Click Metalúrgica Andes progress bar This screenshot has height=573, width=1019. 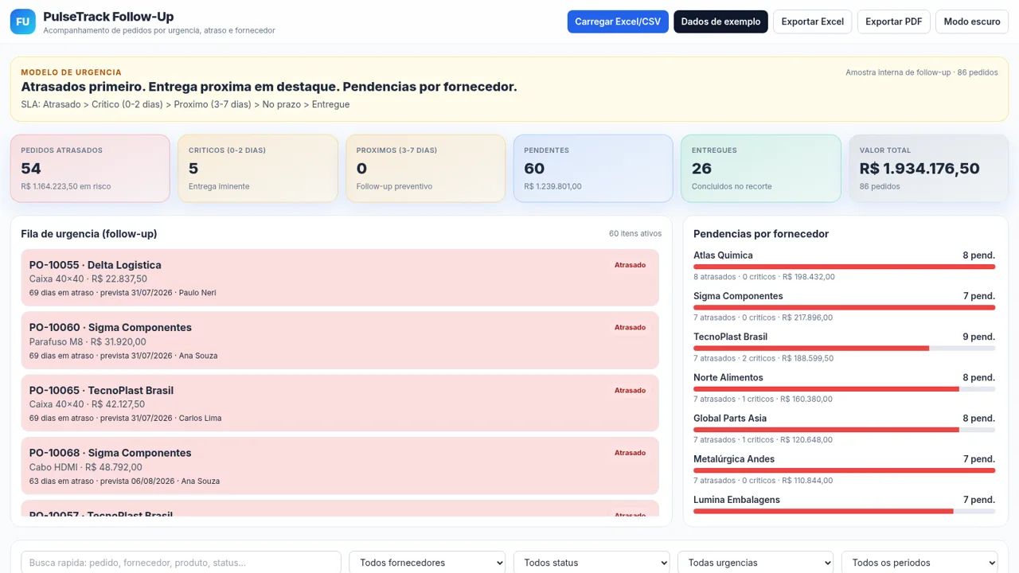[844, 470]
